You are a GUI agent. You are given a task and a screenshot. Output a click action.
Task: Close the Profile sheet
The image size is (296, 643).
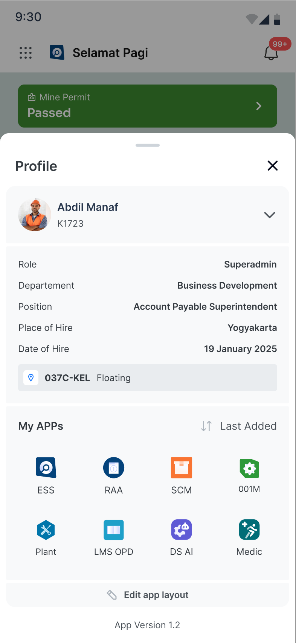coord(273,166)
